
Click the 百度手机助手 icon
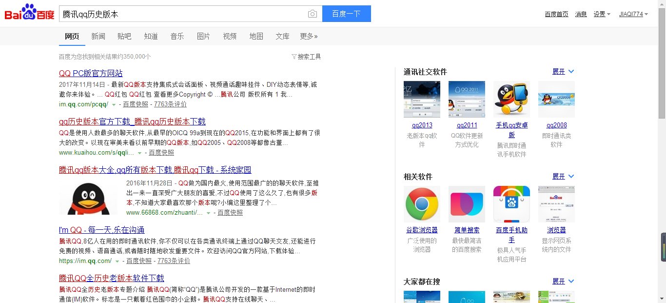[511, 203]
